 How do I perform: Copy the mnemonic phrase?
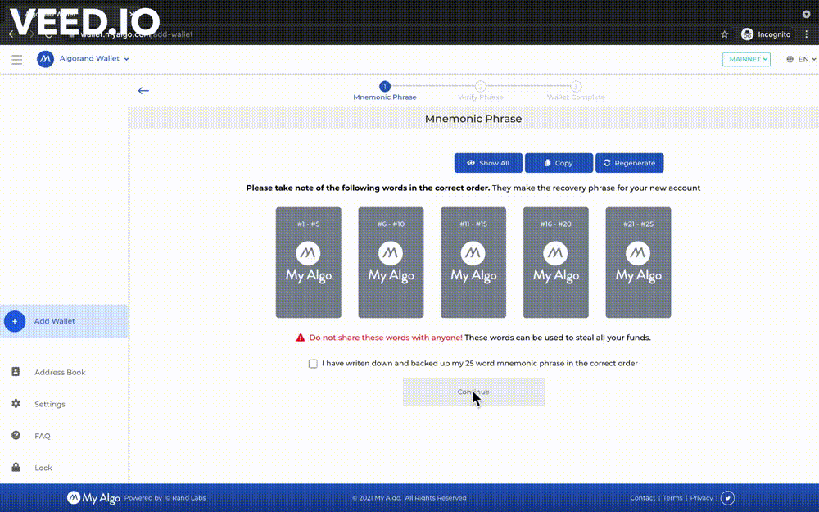559,163
